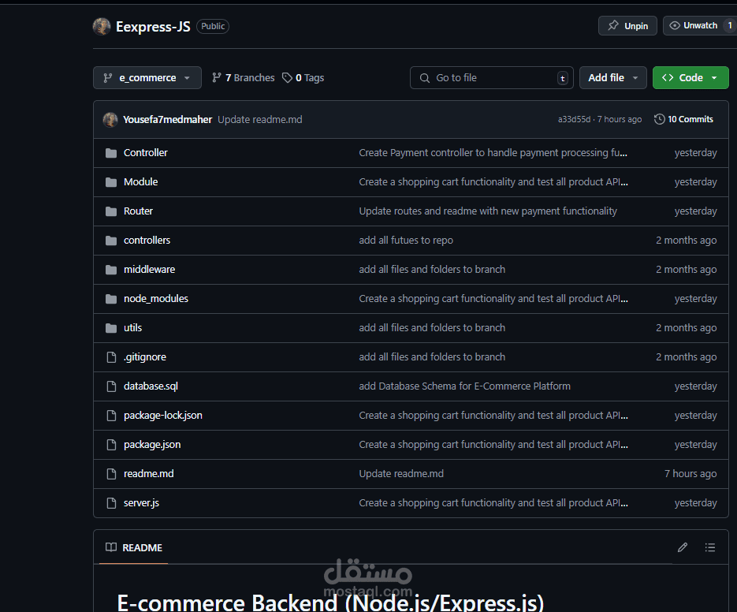The height and width of the screenshot is (612, 737).
Task: Open the node_modules folder
Action: point(155,299)
